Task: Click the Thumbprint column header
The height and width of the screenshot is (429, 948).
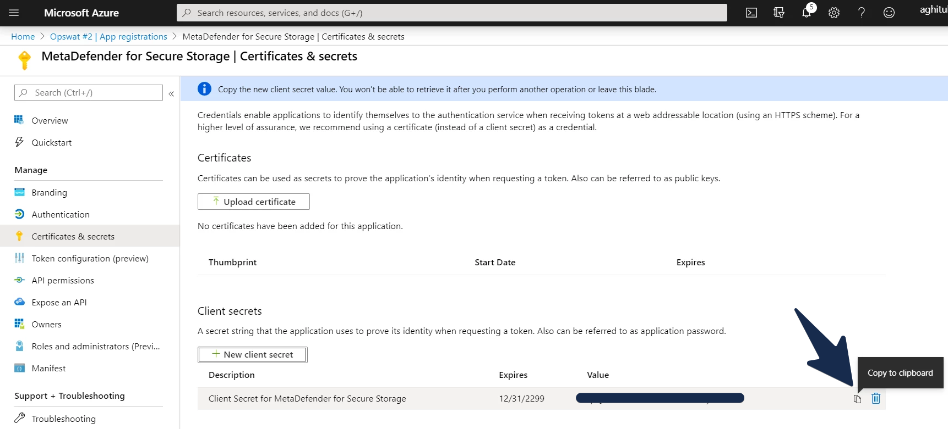Action: click(232, 262)
